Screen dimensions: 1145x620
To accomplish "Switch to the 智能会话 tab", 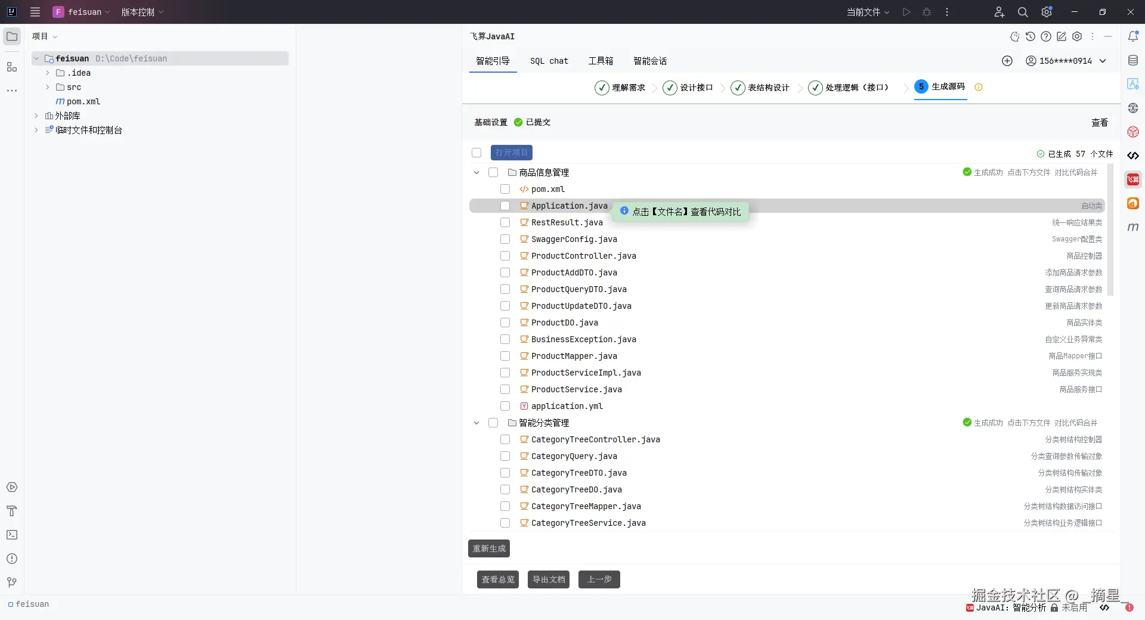I will tap(650, 61).
